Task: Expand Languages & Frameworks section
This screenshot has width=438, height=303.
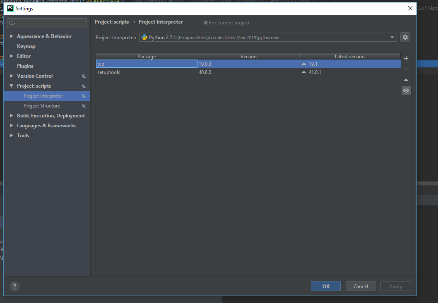Action: (12, 126)
